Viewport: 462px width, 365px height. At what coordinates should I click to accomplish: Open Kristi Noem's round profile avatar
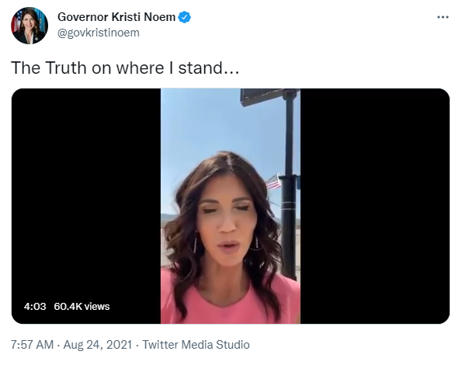30,26
